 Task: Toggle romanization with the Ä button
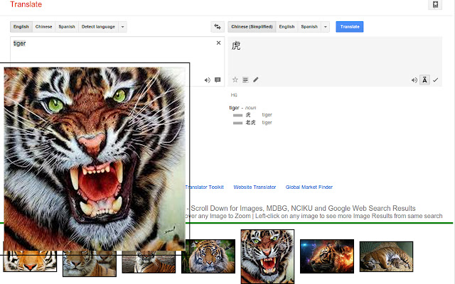[x=424, y=80]
